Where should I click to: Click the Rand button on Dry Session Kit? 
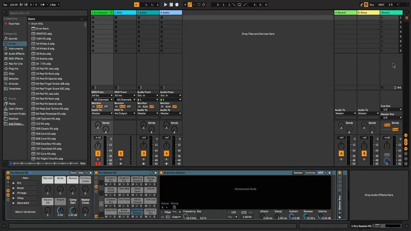tap(73, 173)
